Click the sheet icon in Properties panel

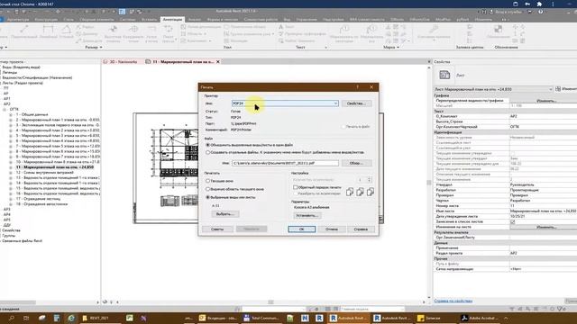tap(444, 75)
